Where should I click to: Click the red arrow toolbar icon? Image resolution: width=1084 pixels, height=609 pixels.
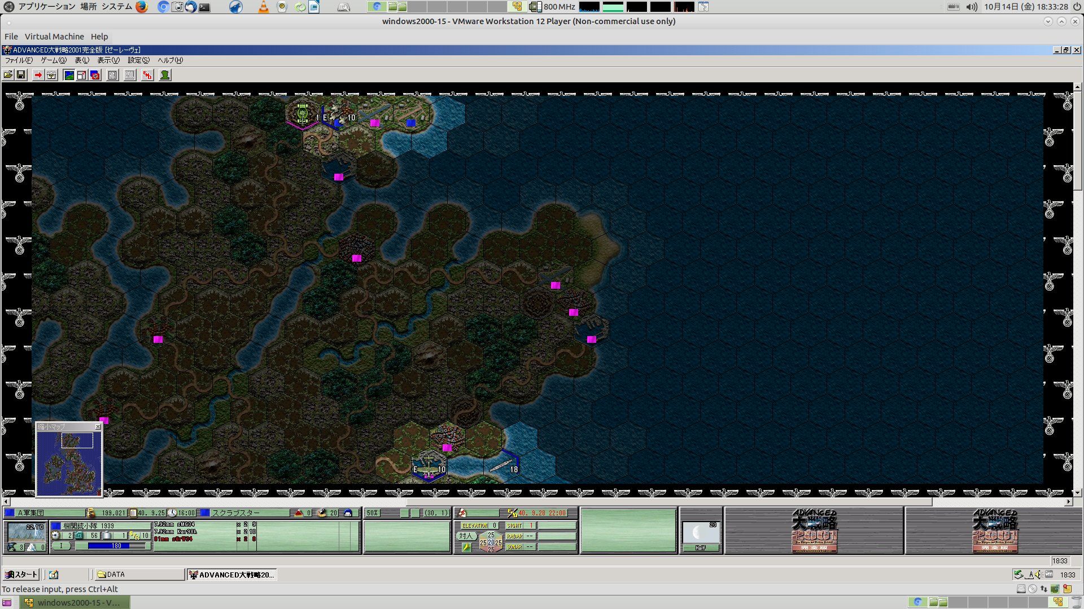point(38,75)
